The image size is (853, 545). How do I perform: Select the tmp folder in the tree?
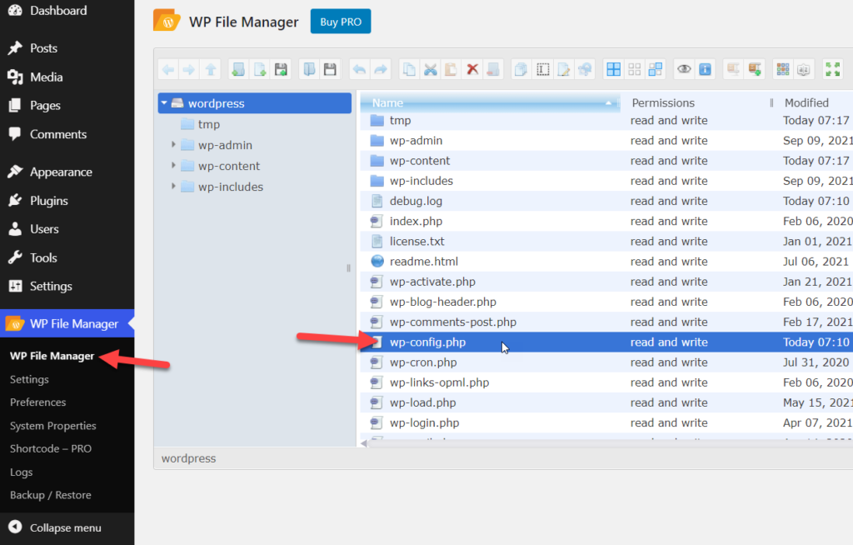point(209,124)
